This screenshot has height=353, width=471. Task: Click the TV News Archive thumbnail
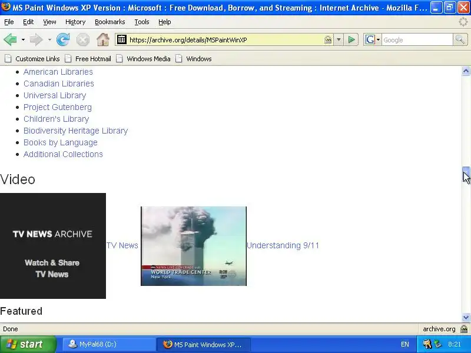point(53,246)
